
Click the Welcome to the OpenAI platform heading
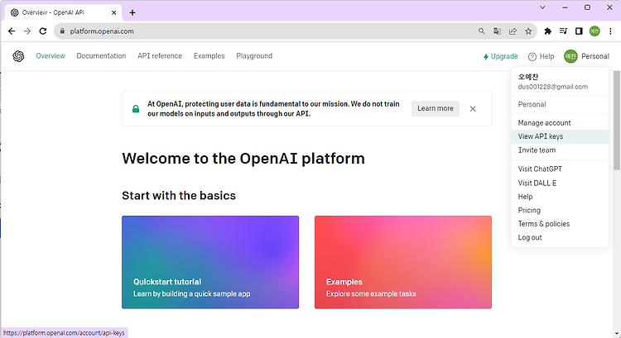point(243,159)
